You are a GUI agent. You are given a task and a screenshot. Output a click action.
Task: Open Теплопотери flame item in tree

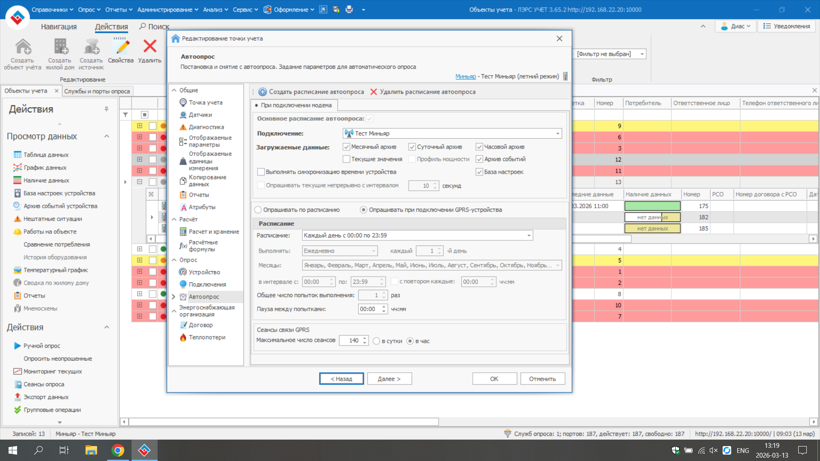pos(207,337)
